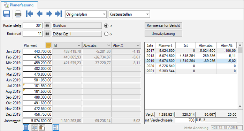Expand the Abw.% column dropdown

[138, 46]
